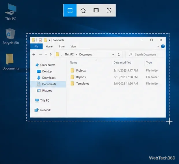Sort by the Name column header
Image resolution: width=179 pixels, height=164 pixels.
74,62
